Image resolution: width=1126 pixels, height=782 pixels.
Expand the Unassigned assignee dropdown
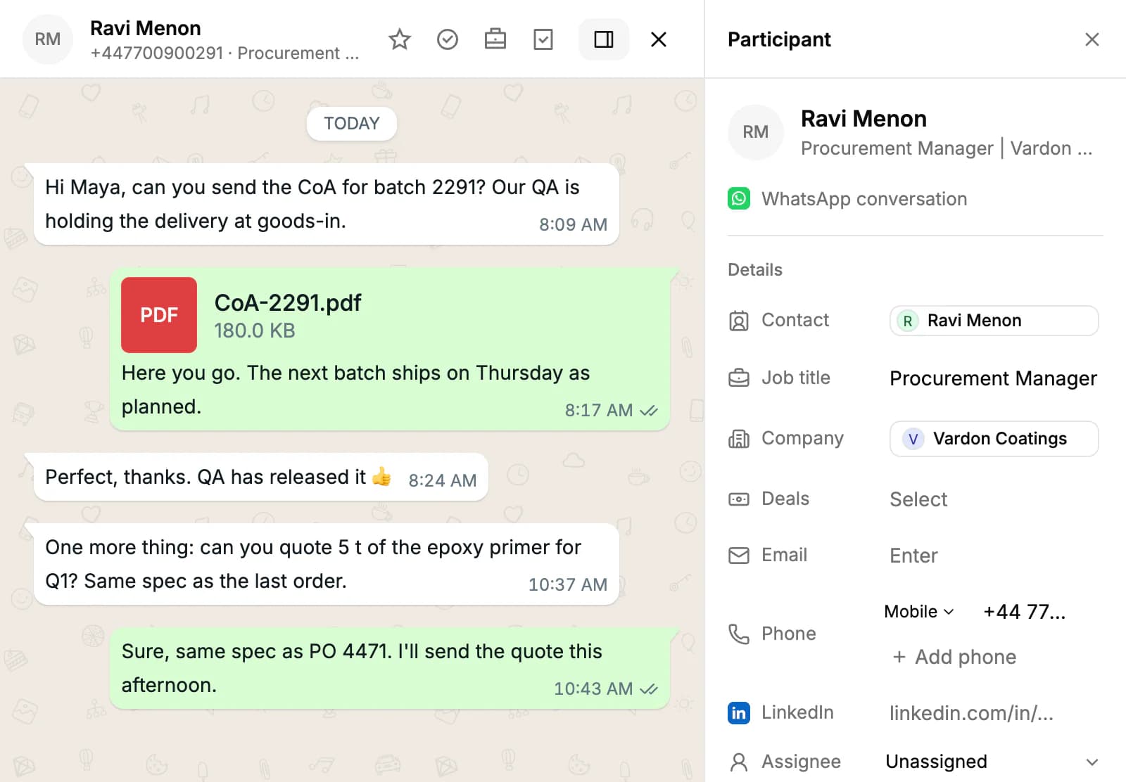click(992, 762)
